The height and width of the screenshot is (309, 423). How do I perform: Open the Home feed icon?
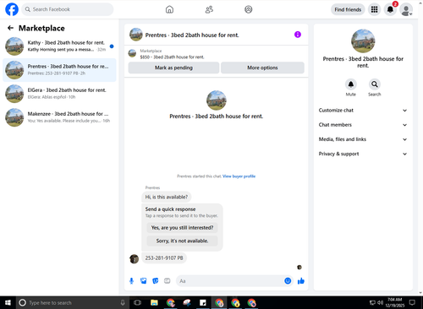tap(169, 9)
